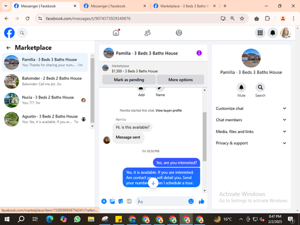
Task: Choose a sticker icon in composer
Action: coord(121,201)
